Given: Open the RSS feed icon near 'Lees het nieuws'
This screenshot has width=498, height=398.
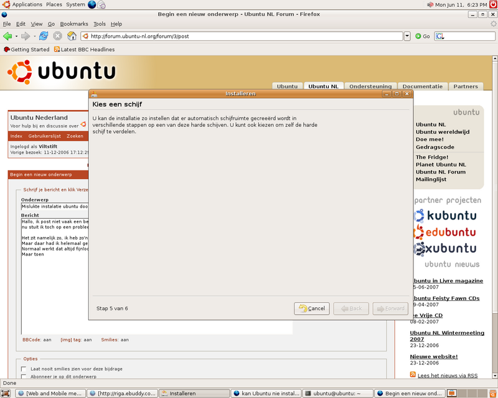Looking at the screenshot, I should pyautogui.click(x=413, y=375).
